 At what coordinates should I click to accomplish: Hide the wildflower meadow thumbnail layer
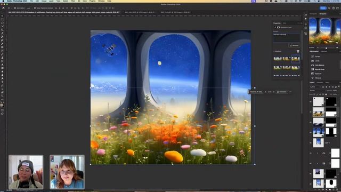click(311, 112)
